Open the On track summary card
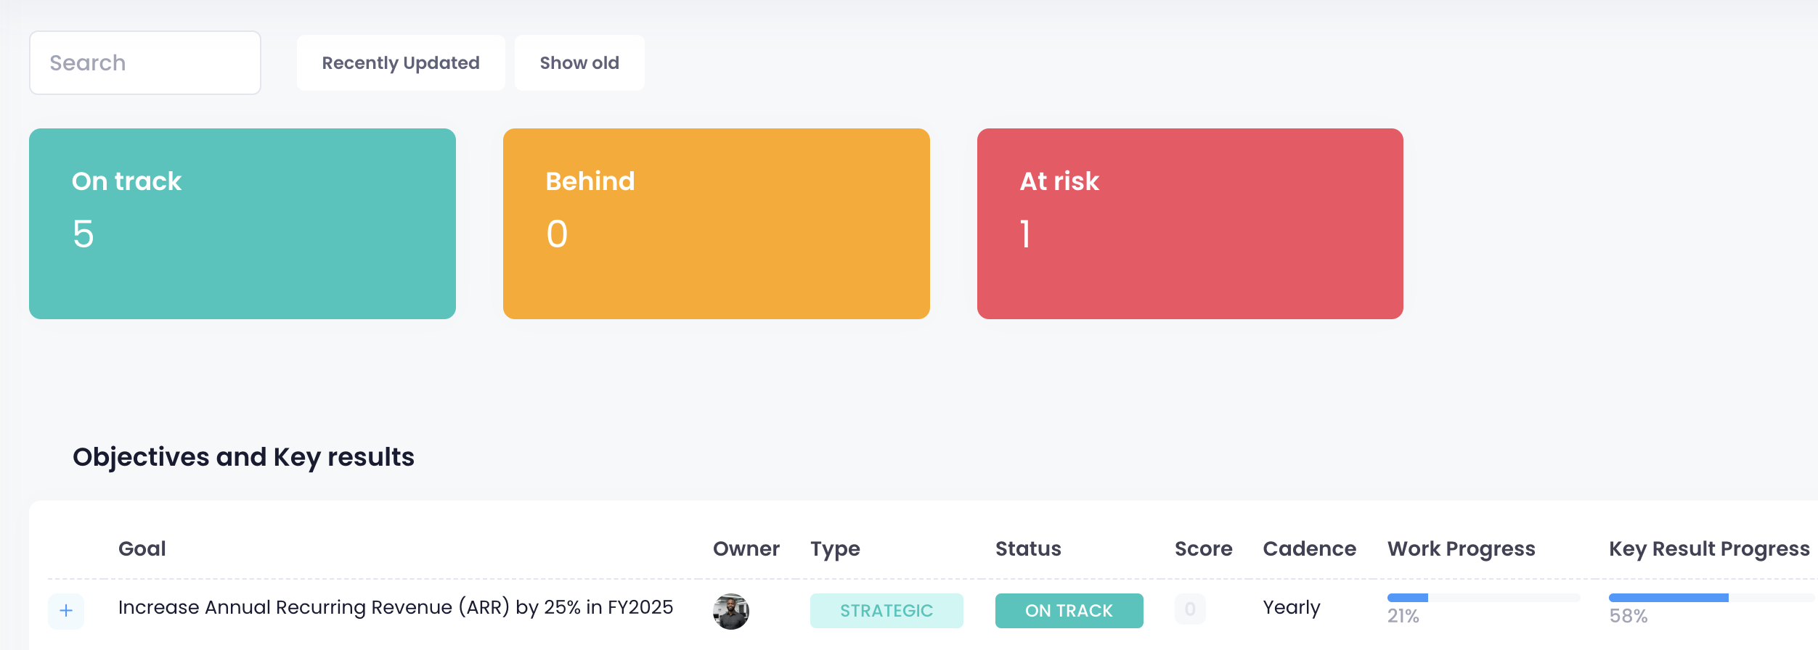This screenshot has width=1818, height=650. coord(242,223)
